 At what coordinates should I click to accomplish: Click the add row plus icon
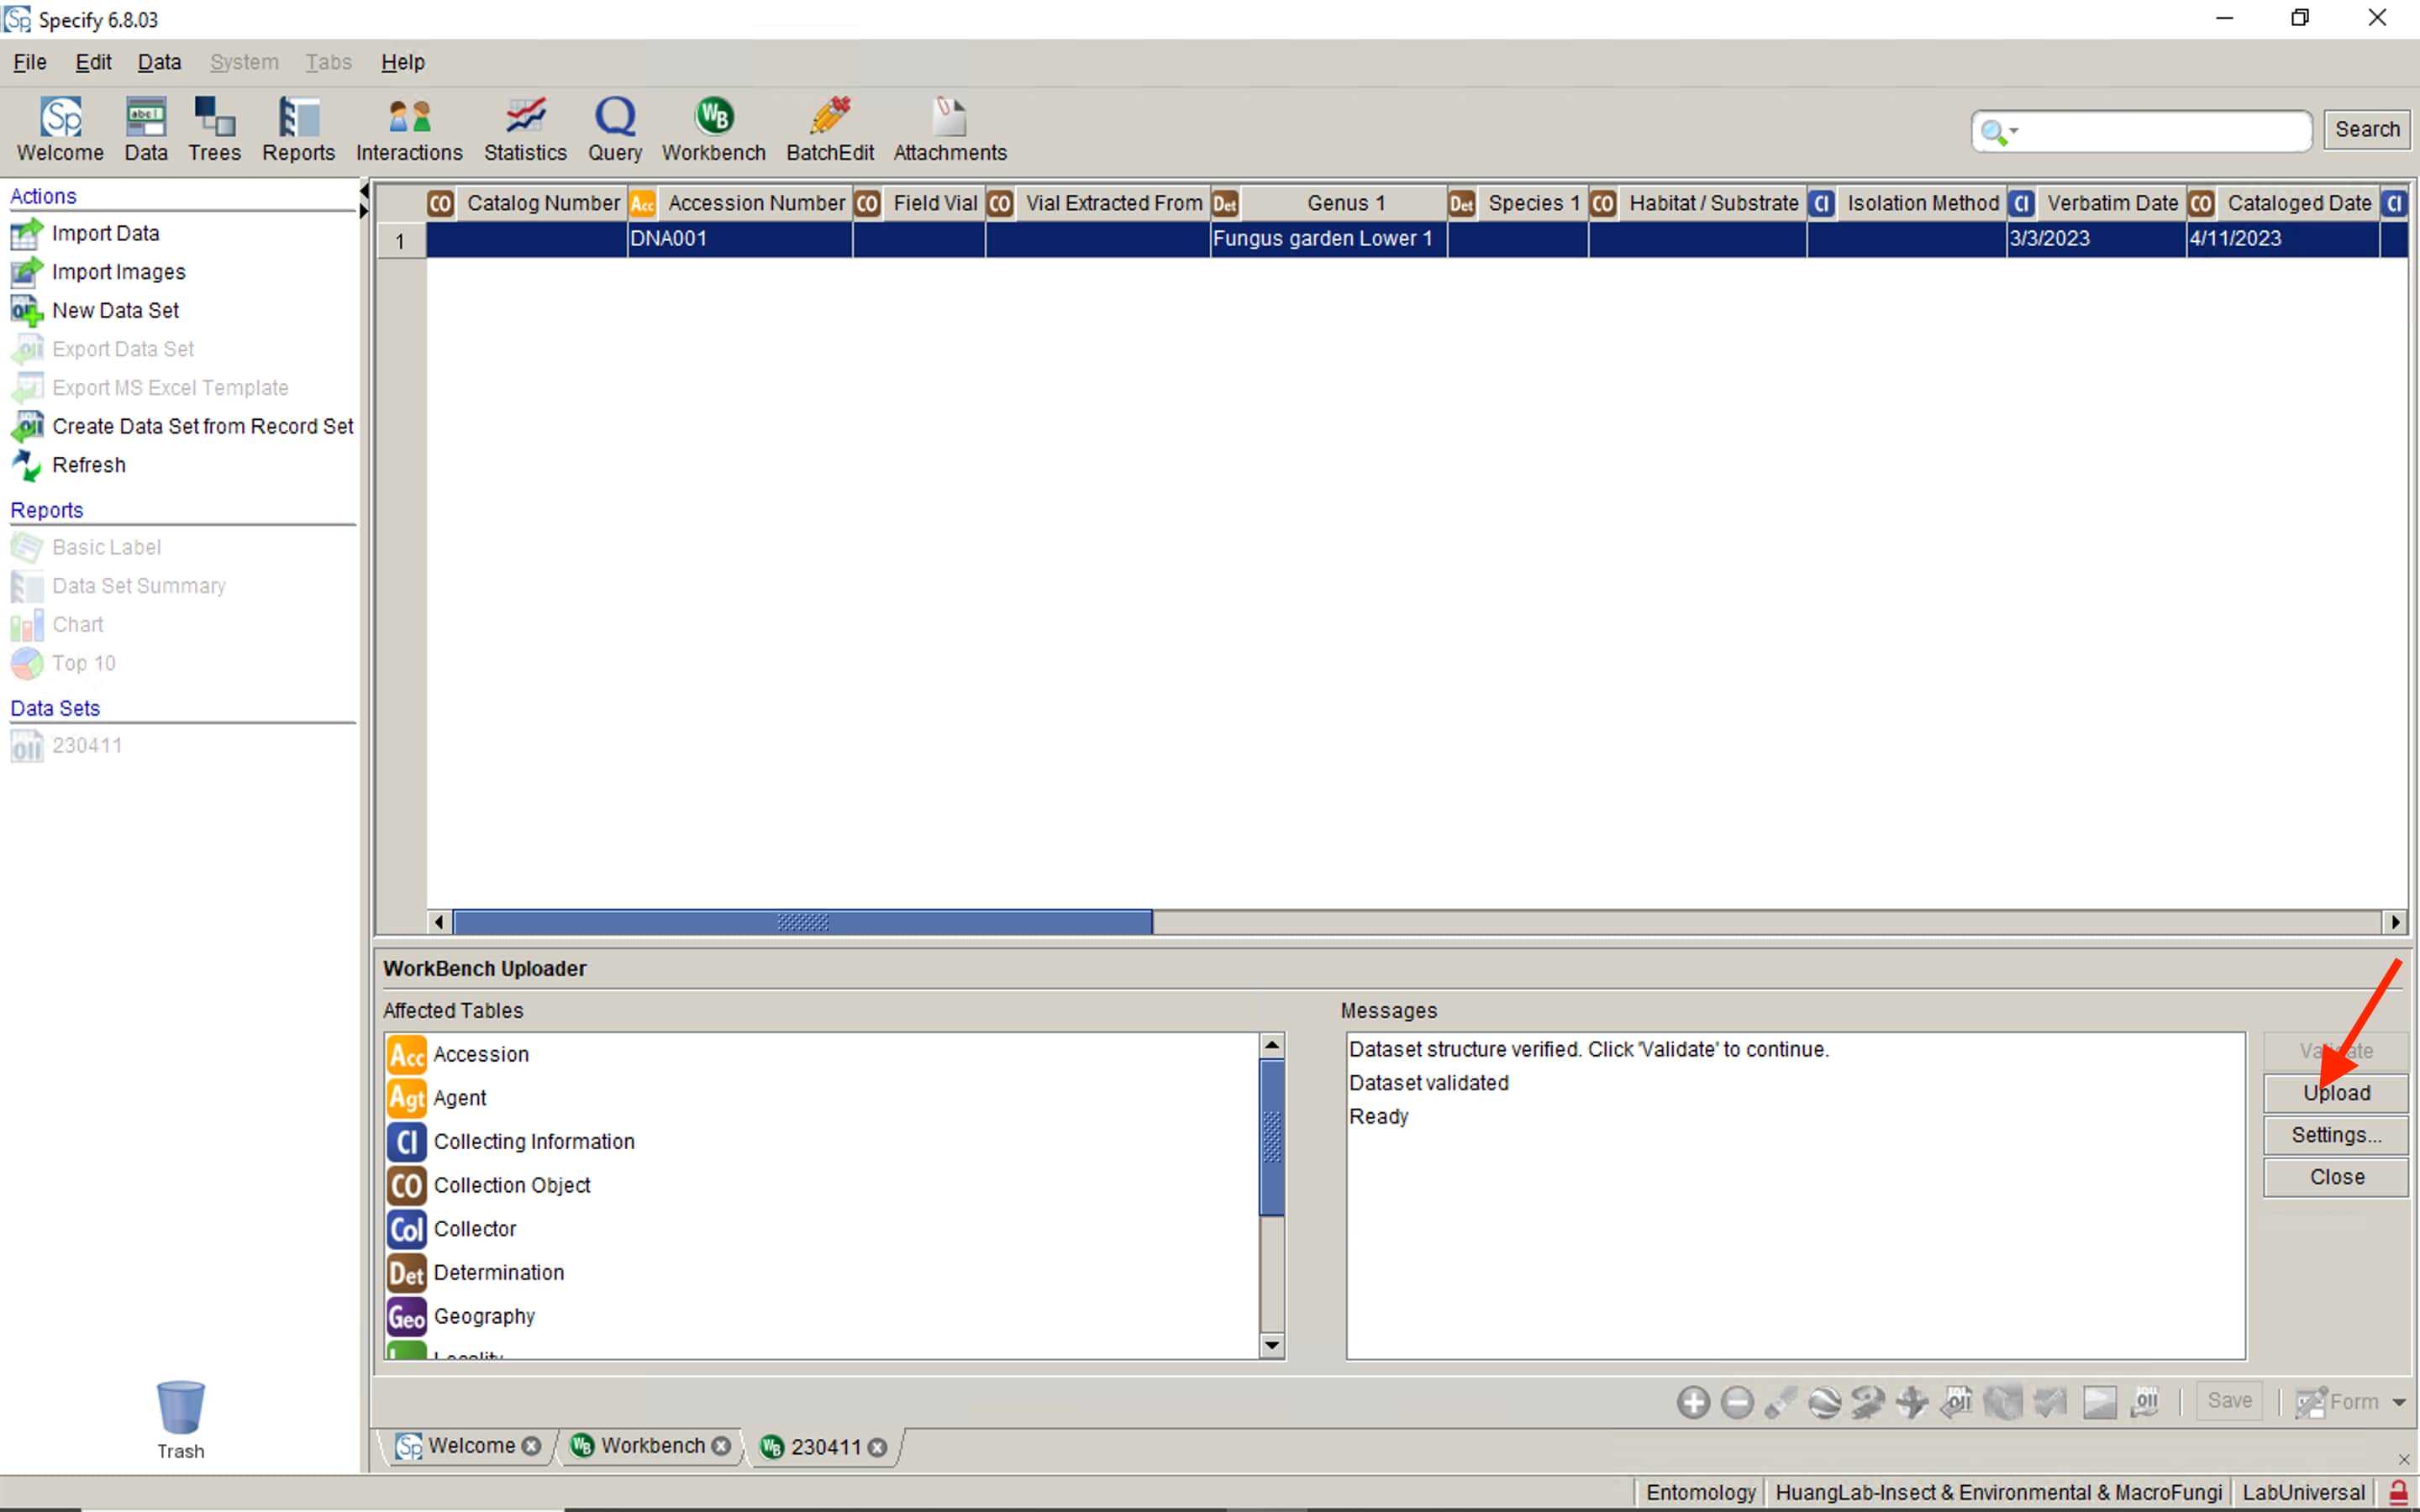(1693, 1402)
